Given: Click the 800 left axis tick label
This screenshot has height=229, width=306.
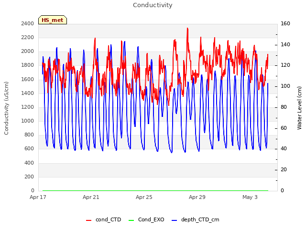Looking at the screenshot, I should (x=29, y=135).
